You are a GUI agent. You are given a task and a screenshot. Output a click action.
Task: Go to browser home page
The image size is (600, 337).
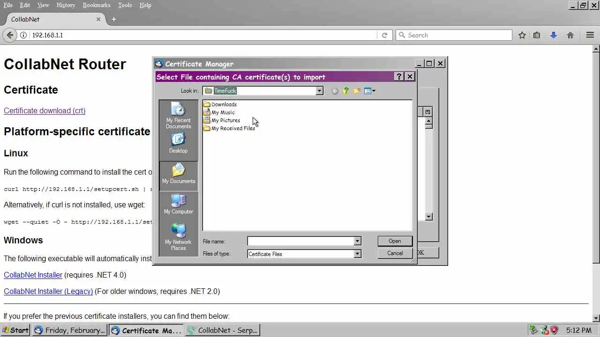coord(570,35)
